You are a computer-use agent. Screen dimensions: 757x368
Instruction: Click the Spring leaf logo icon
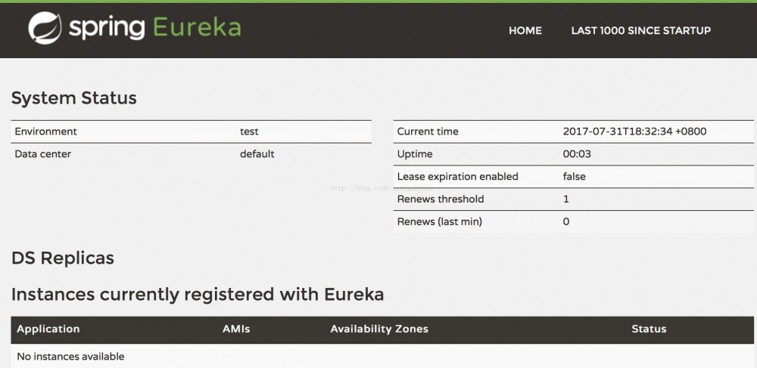(45, 29)
